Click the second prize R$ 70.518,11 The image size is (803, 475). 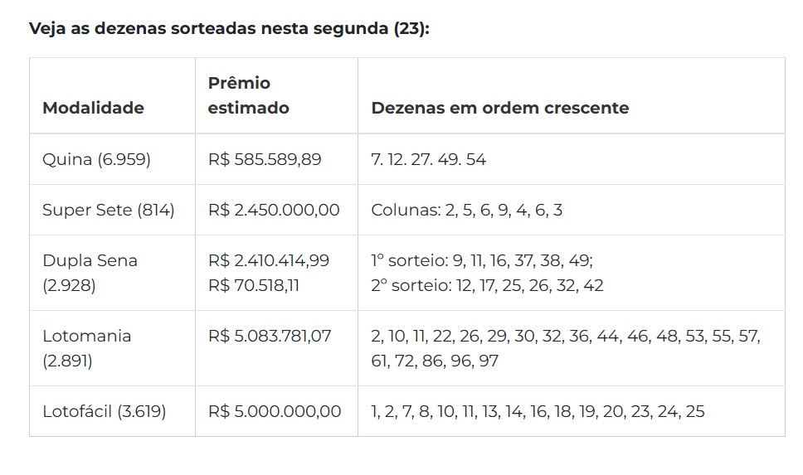(x=254, y=285)
